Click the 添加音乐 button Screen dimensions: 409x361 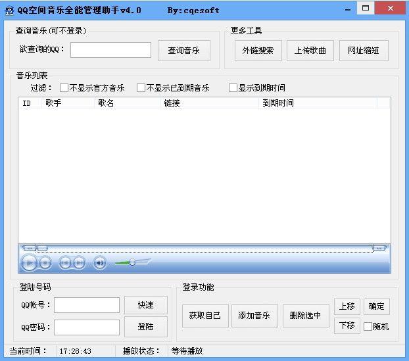pyautogui.click(x=254, y=316)
